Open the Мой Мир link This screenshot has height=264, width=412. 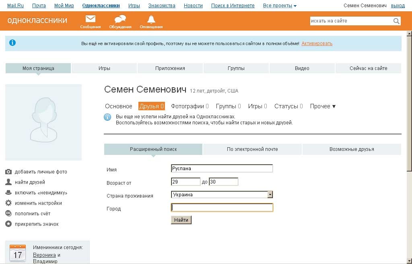[64, 6]
